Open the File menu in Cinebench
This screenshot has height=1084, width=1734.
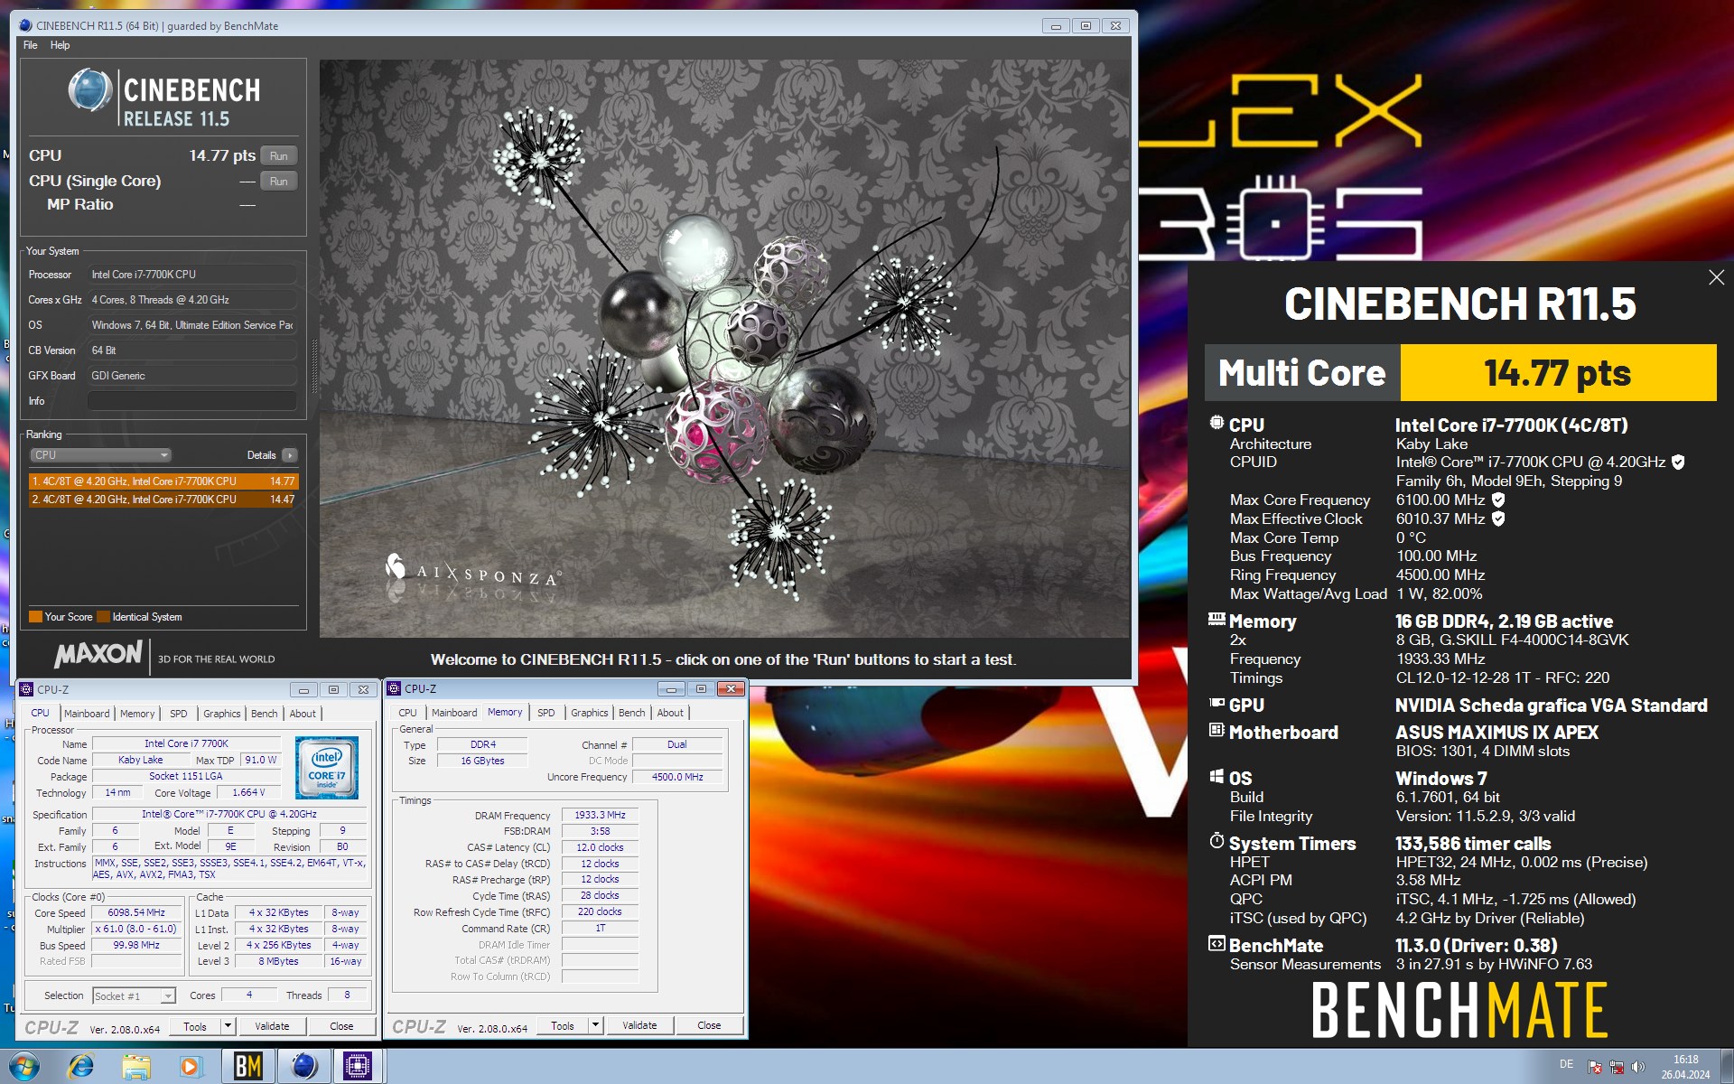click(x=31, y=45)
